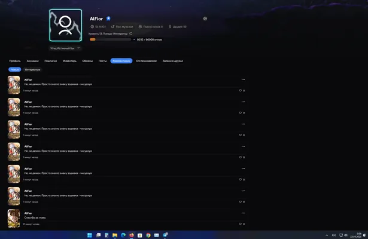The image size is (368, 239).
Task: Like the "Спасибо за главу" comment
Action: coord(241,224)
